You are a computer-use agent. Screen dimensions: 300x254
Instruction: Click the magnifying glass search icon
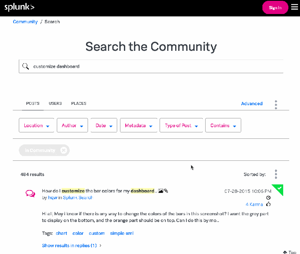click(26, 66)
